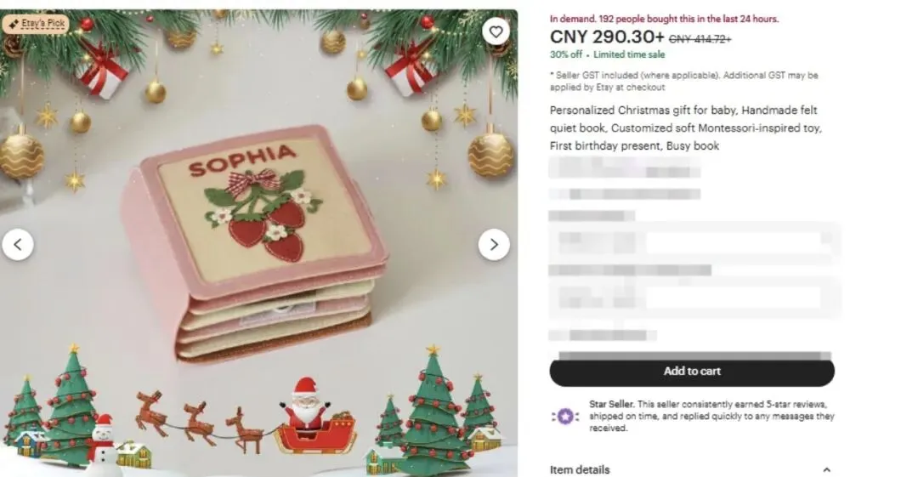Click the Seller GST included note
This screenshot has height=477, width=918.
(x=683, y=82)
